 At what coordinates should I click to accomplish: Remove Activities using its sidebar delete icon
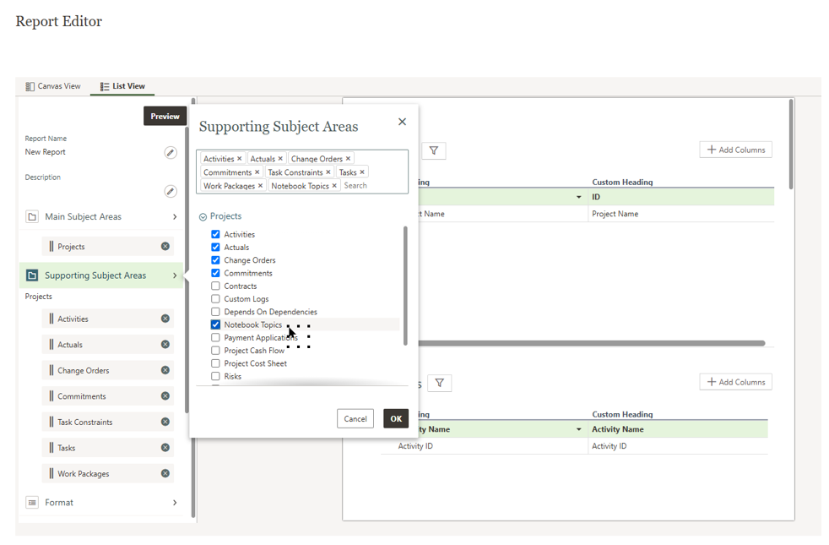pos(165,319)
